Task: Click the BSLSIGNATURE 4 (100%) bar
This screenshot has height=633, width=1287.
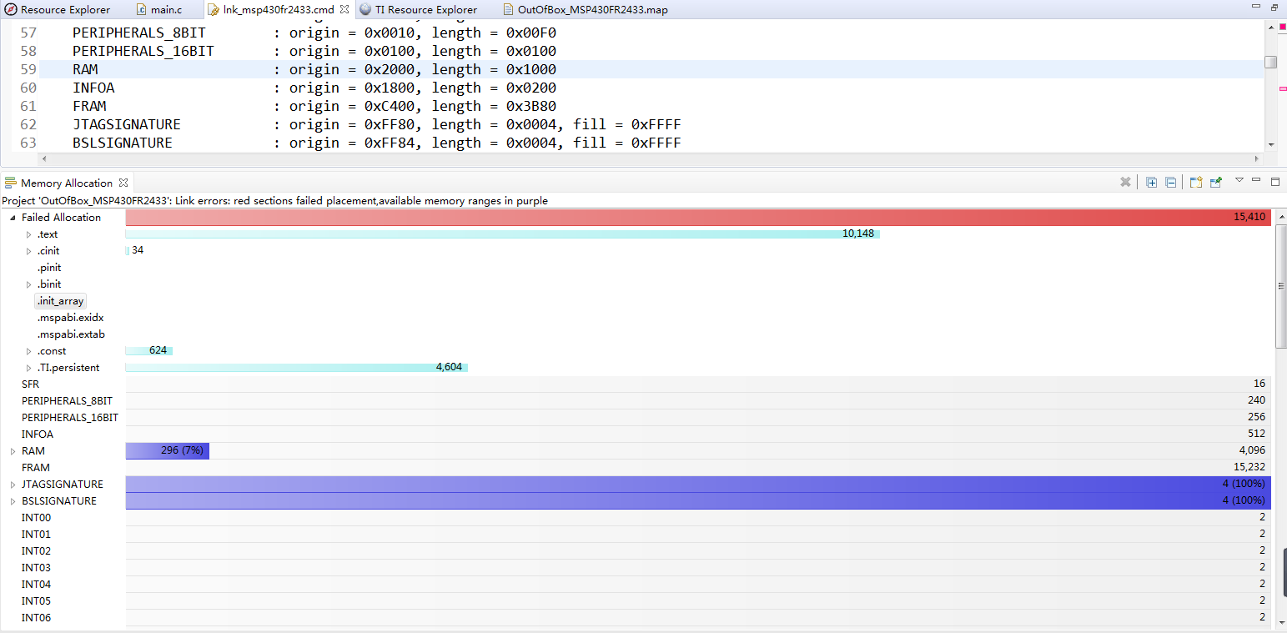Action: tap(698, 501)
